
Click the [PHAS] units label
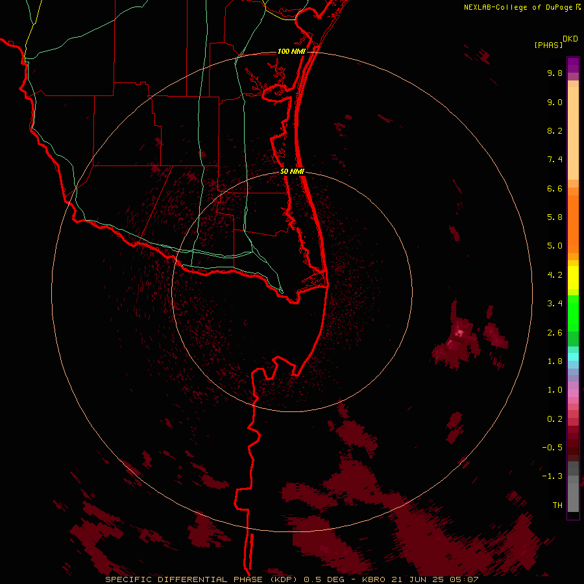click(548, 45)
